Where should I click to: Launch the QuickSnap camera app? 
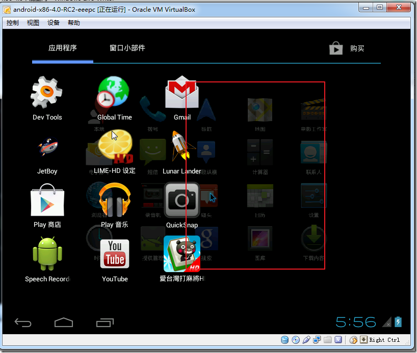(182, 200)
